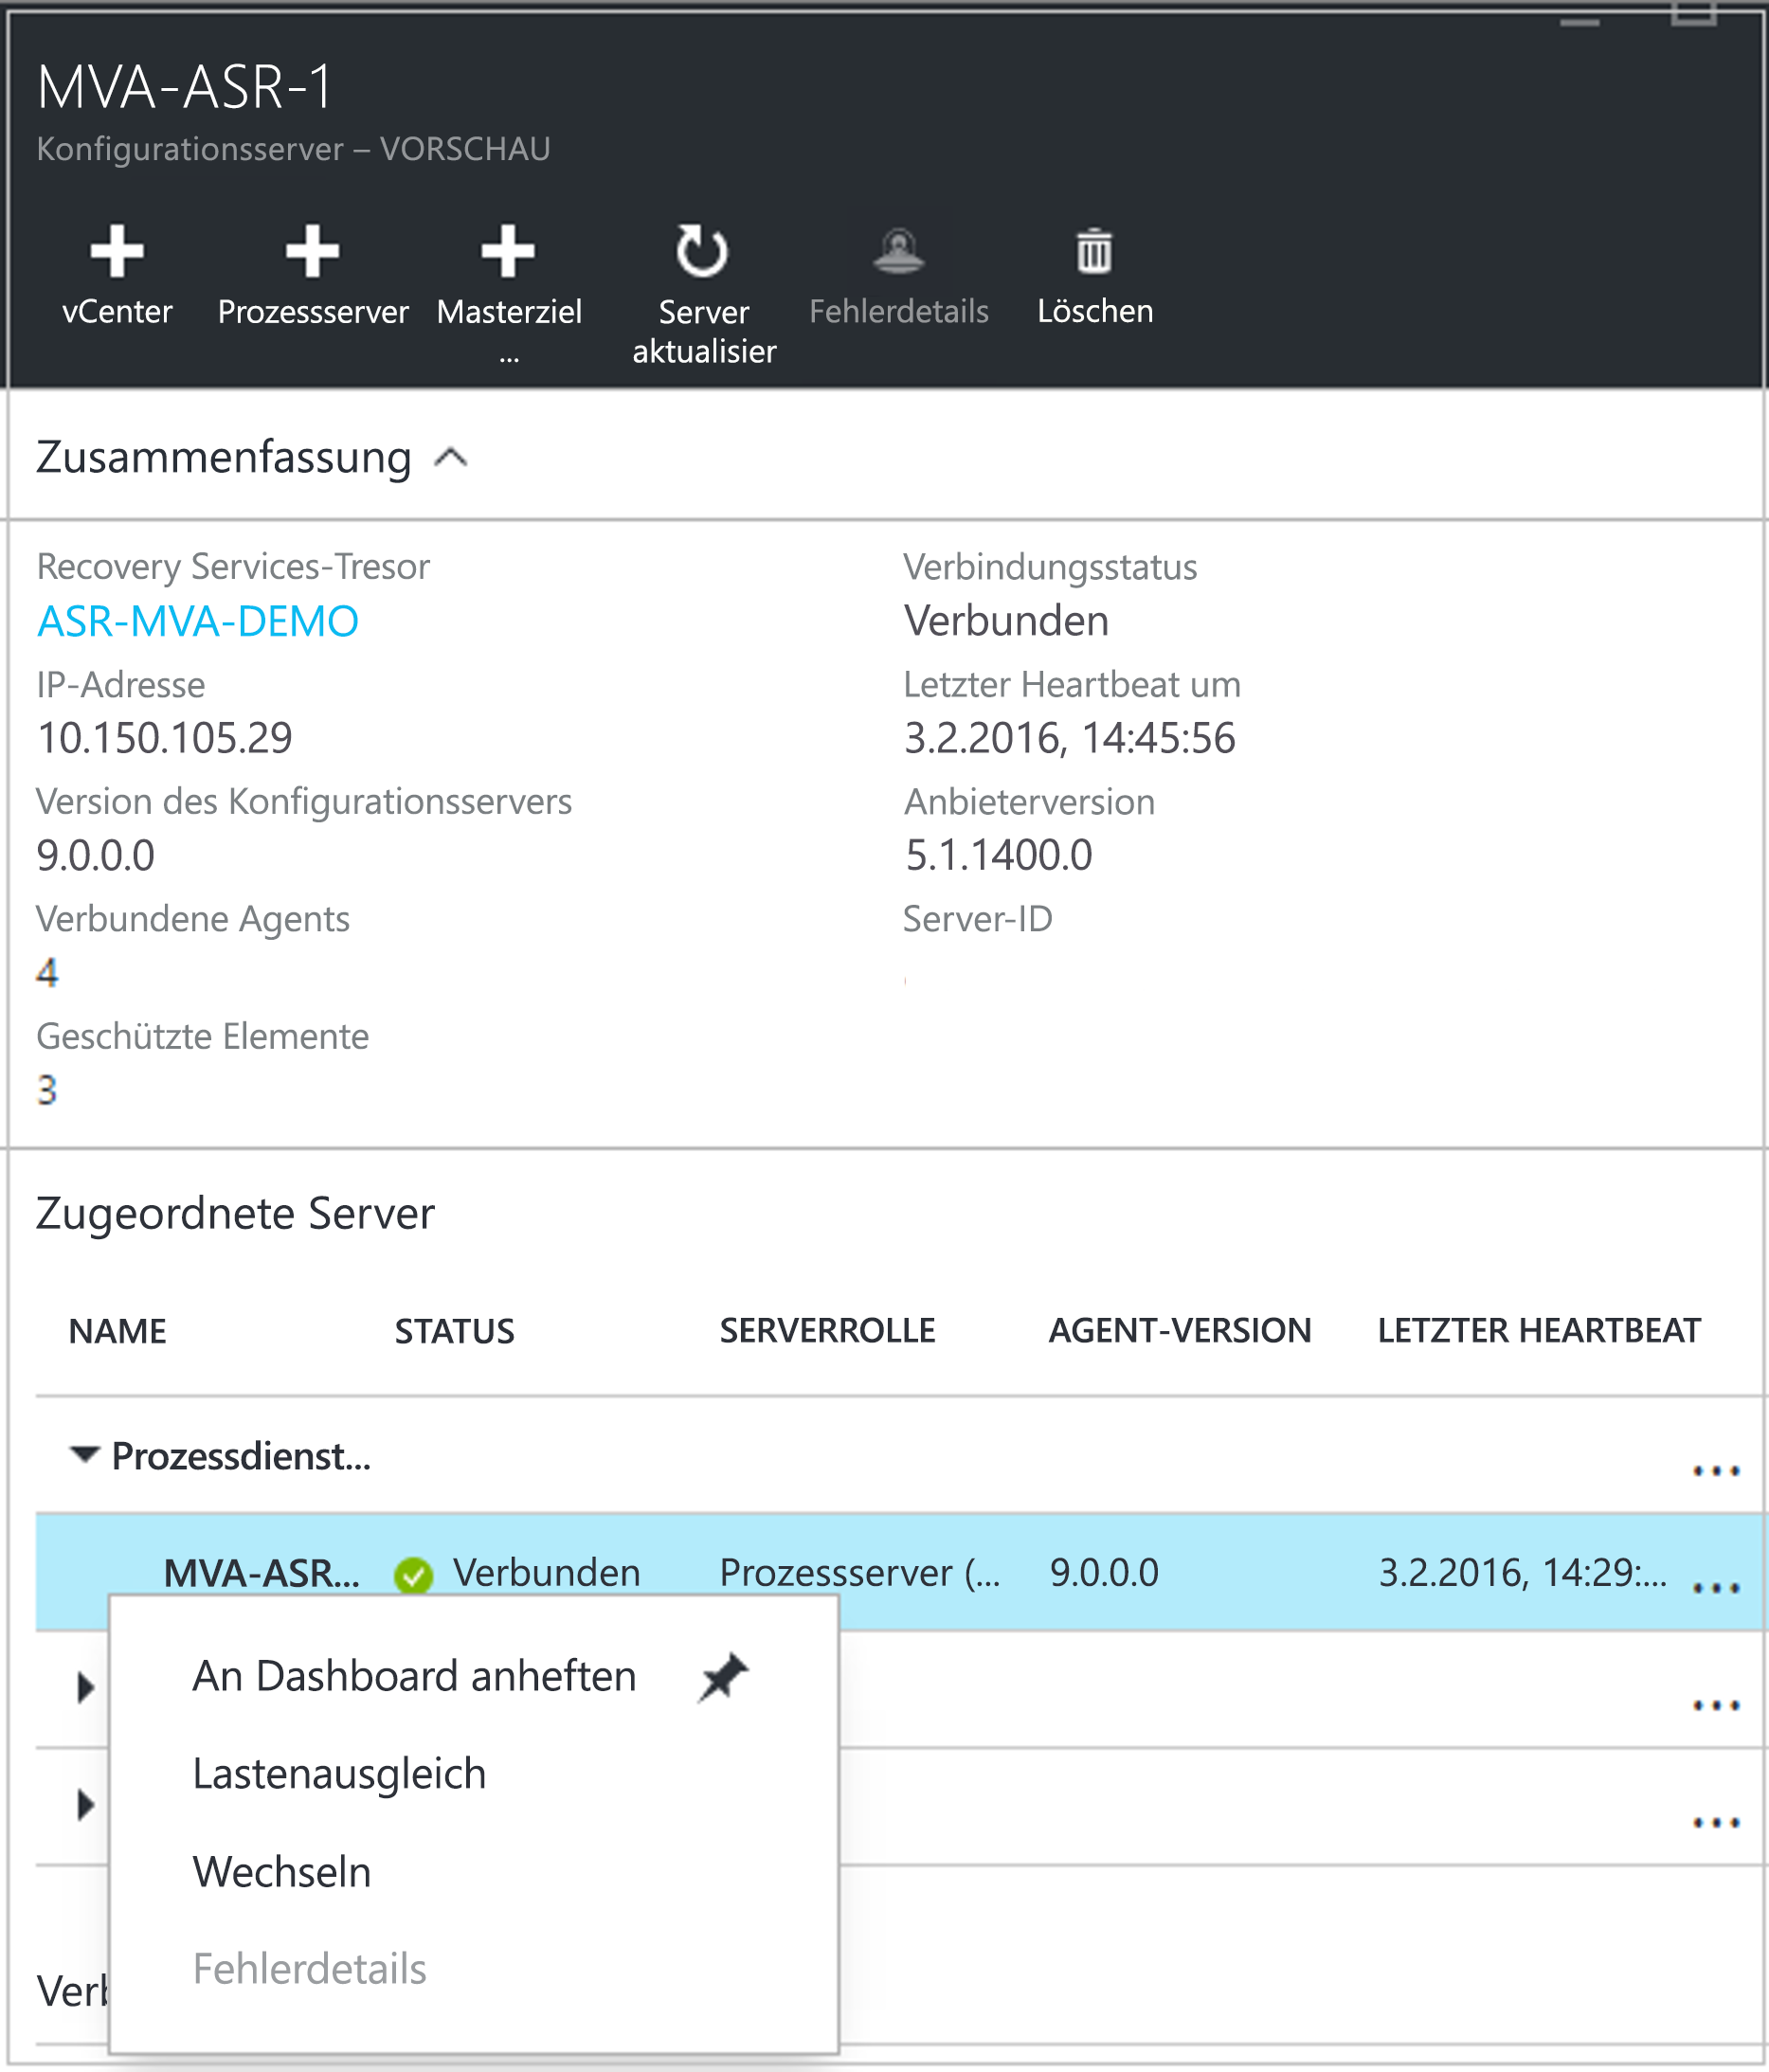Click the SERVERROLLE column header
The image size is (1769, 2072).
pos(827,1331)
